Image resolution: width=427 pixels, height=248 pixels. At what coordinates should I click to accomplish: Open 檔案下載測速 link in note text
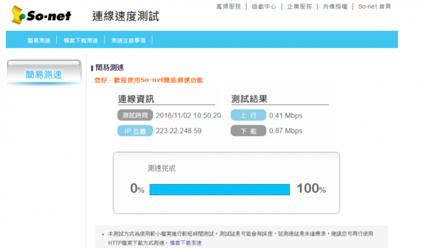coord(186,243)
